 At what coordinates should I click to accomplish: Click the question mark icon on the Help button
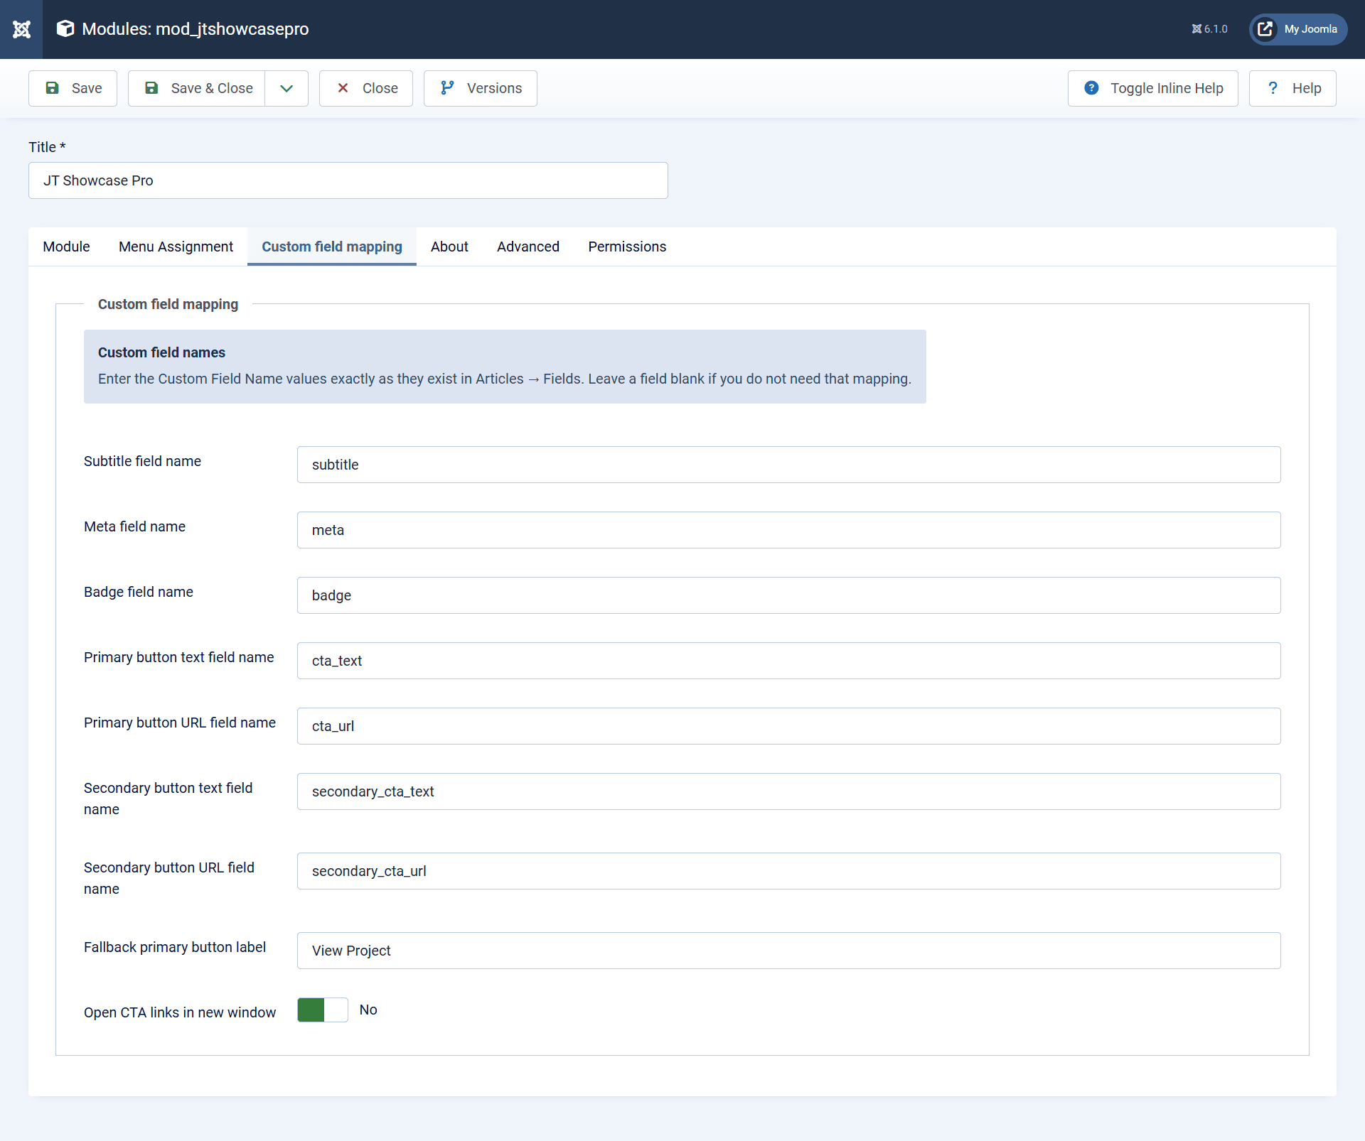[x=1273, y=88]
